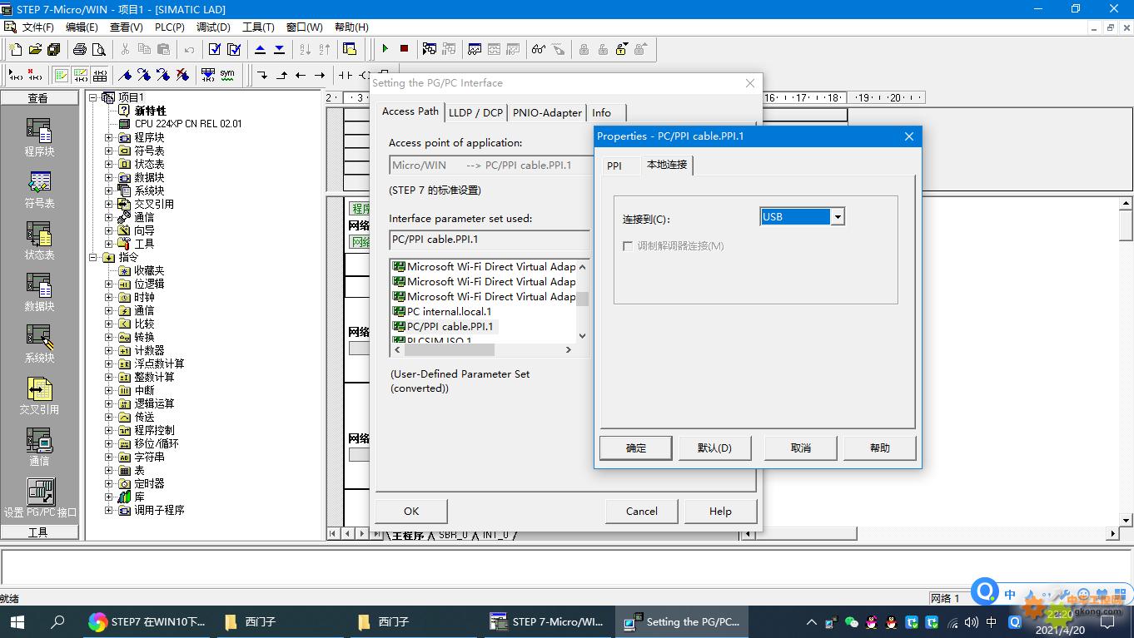Click the Download (blue down arrow) icon

point(279,49)
